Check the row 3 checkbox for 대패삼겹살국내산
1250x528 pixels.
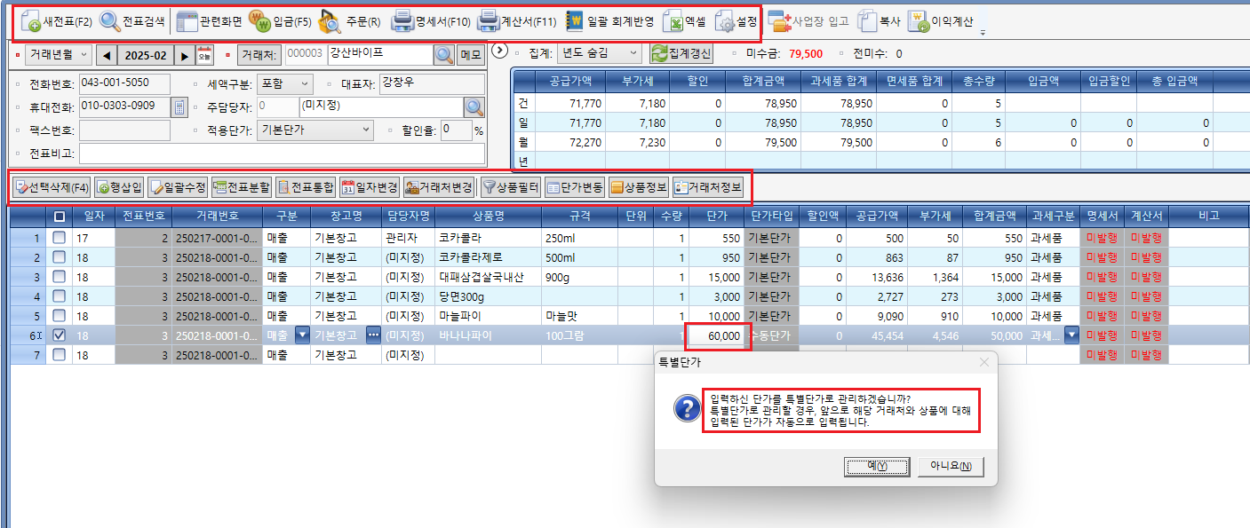click(x=59, y=277)
